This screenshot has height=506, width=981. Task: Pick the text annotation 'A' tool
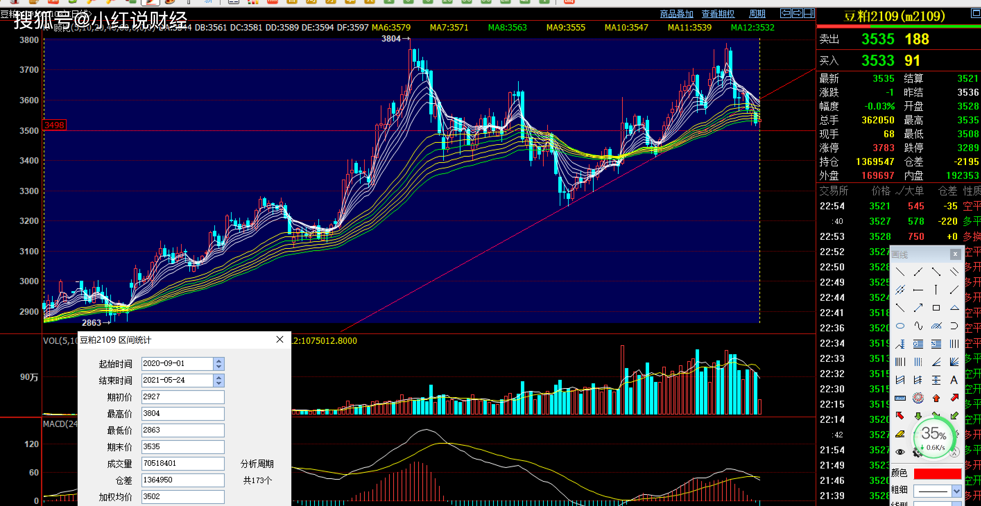(954, 380)
